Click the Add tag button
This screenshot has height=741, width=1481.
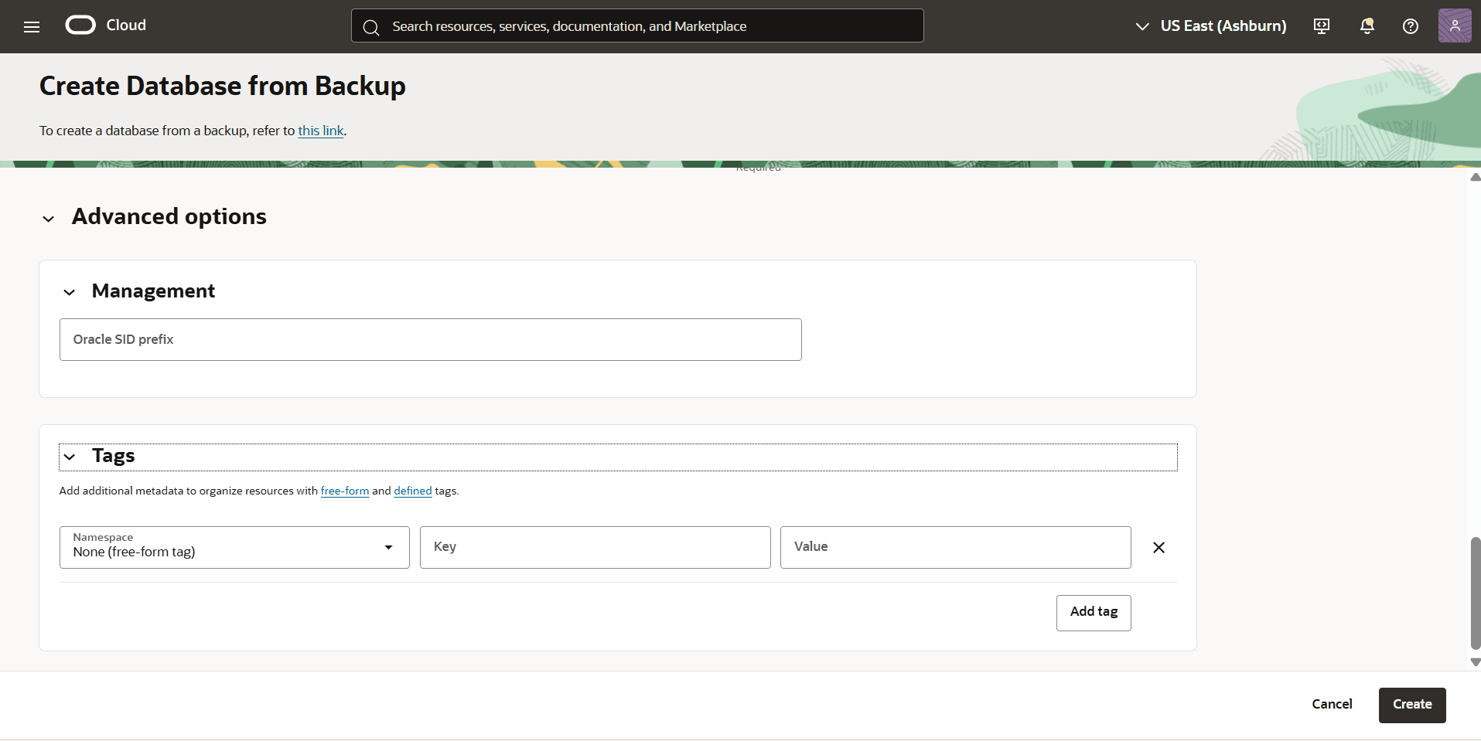pyautogui.click(x=1093, y=612)
